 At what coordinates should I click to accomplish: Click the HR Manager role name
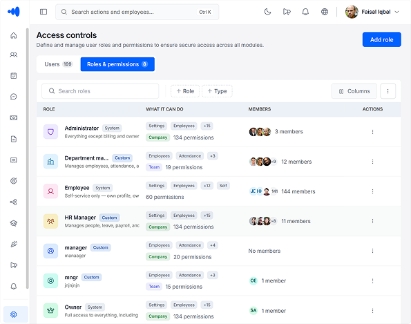[80, 218]
